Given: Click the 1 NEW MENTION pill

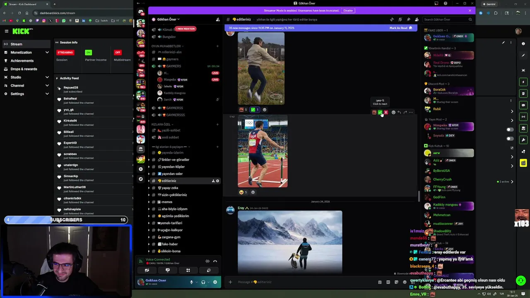Looking at the screenshot, I should (x=185, y=29).
